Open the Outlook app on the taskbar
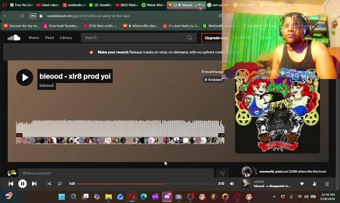The width and height of the screenshot is (340, 203). pos(120,197)
